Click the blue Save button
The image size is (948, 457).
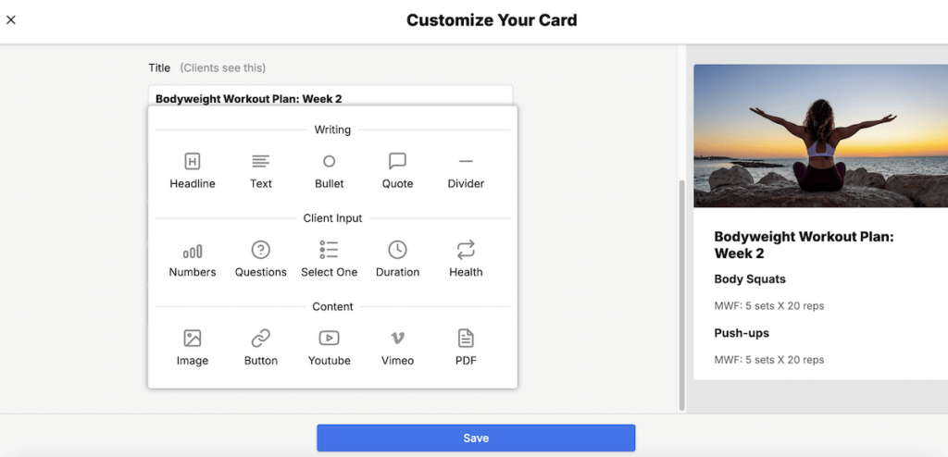click(476, 438)
